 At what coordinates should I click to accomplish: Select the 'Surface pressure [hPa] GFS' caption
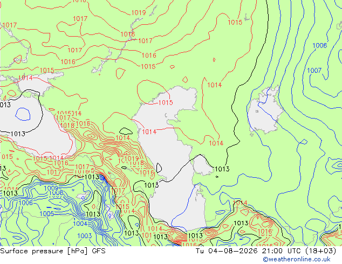(53, 251)
